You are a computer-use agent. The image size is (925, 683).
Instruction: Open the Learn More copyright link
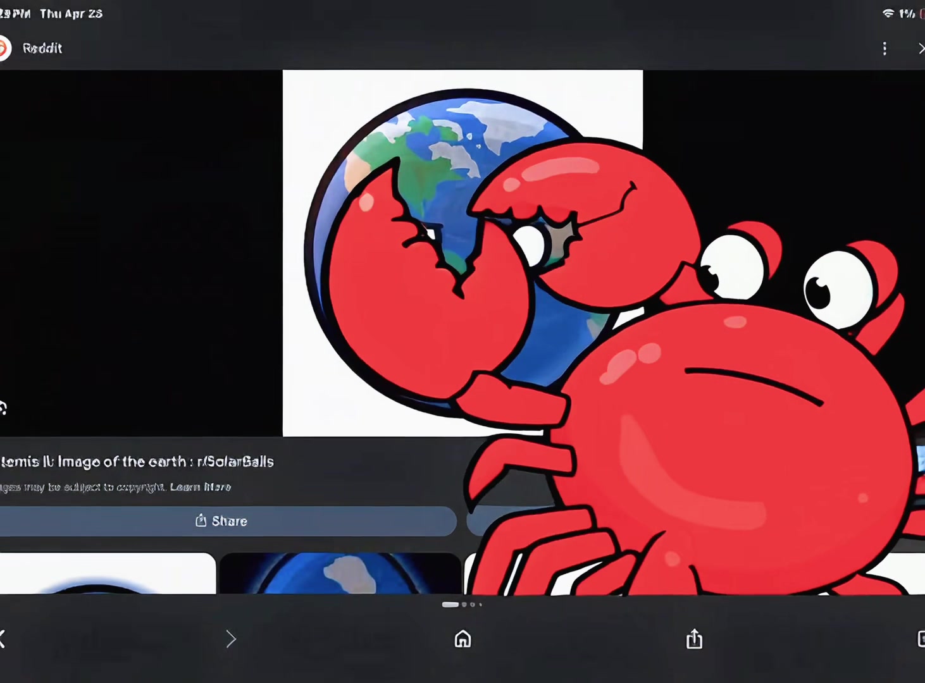click(201, 487)
